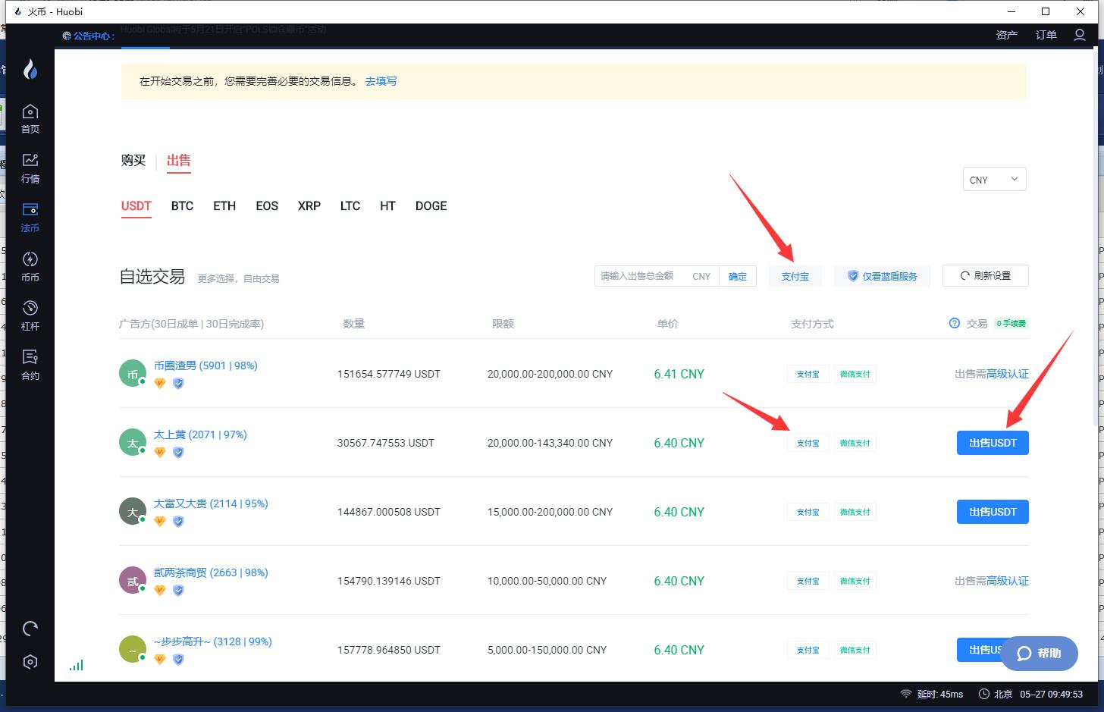The width and height of the screenshot is (1104, 712).
Task: Open 杠杆 margin sidebar icon
Action: click(30, 315)
